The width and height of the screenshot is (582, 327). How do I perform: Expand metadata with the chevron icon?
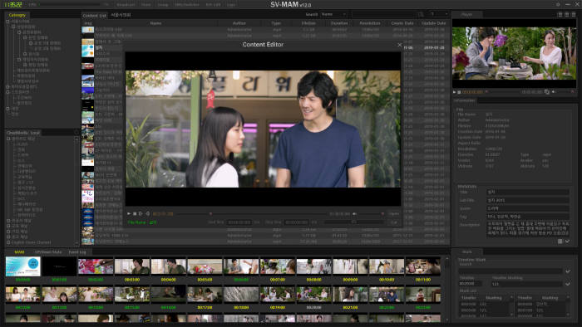click(568, 241)
